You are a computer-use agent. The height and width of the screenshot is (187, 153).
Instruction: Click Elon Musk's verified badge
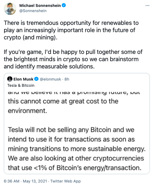tap(37, 79)
